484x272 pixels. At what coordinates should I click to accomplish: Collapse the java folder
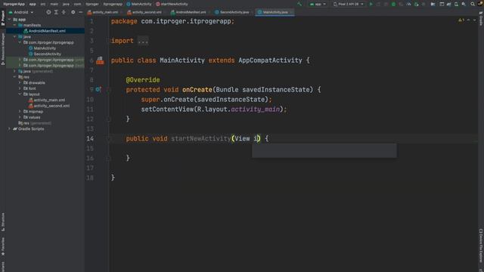pyautogui.click(x=14, y=36)
